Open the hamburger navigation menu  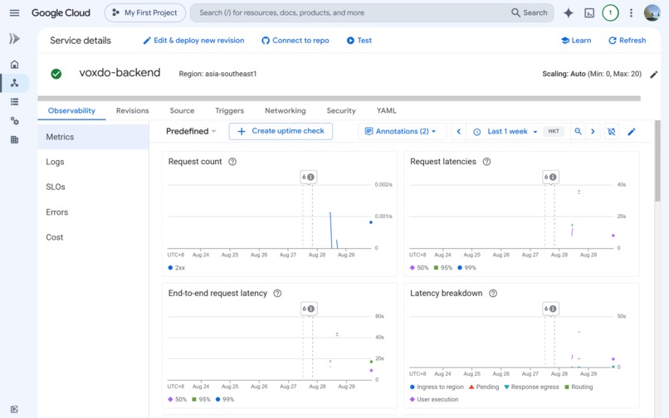[x=14, y=12]
